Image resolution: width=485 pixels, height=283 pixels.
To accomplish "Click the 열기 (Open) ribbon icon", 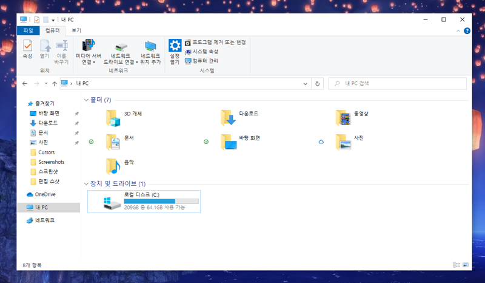I will point(45,46).
